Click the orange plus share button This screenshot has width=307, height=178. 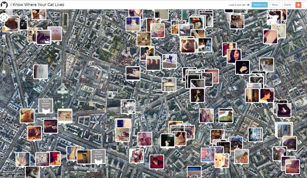pyautogui.click(x=298, y=5)
